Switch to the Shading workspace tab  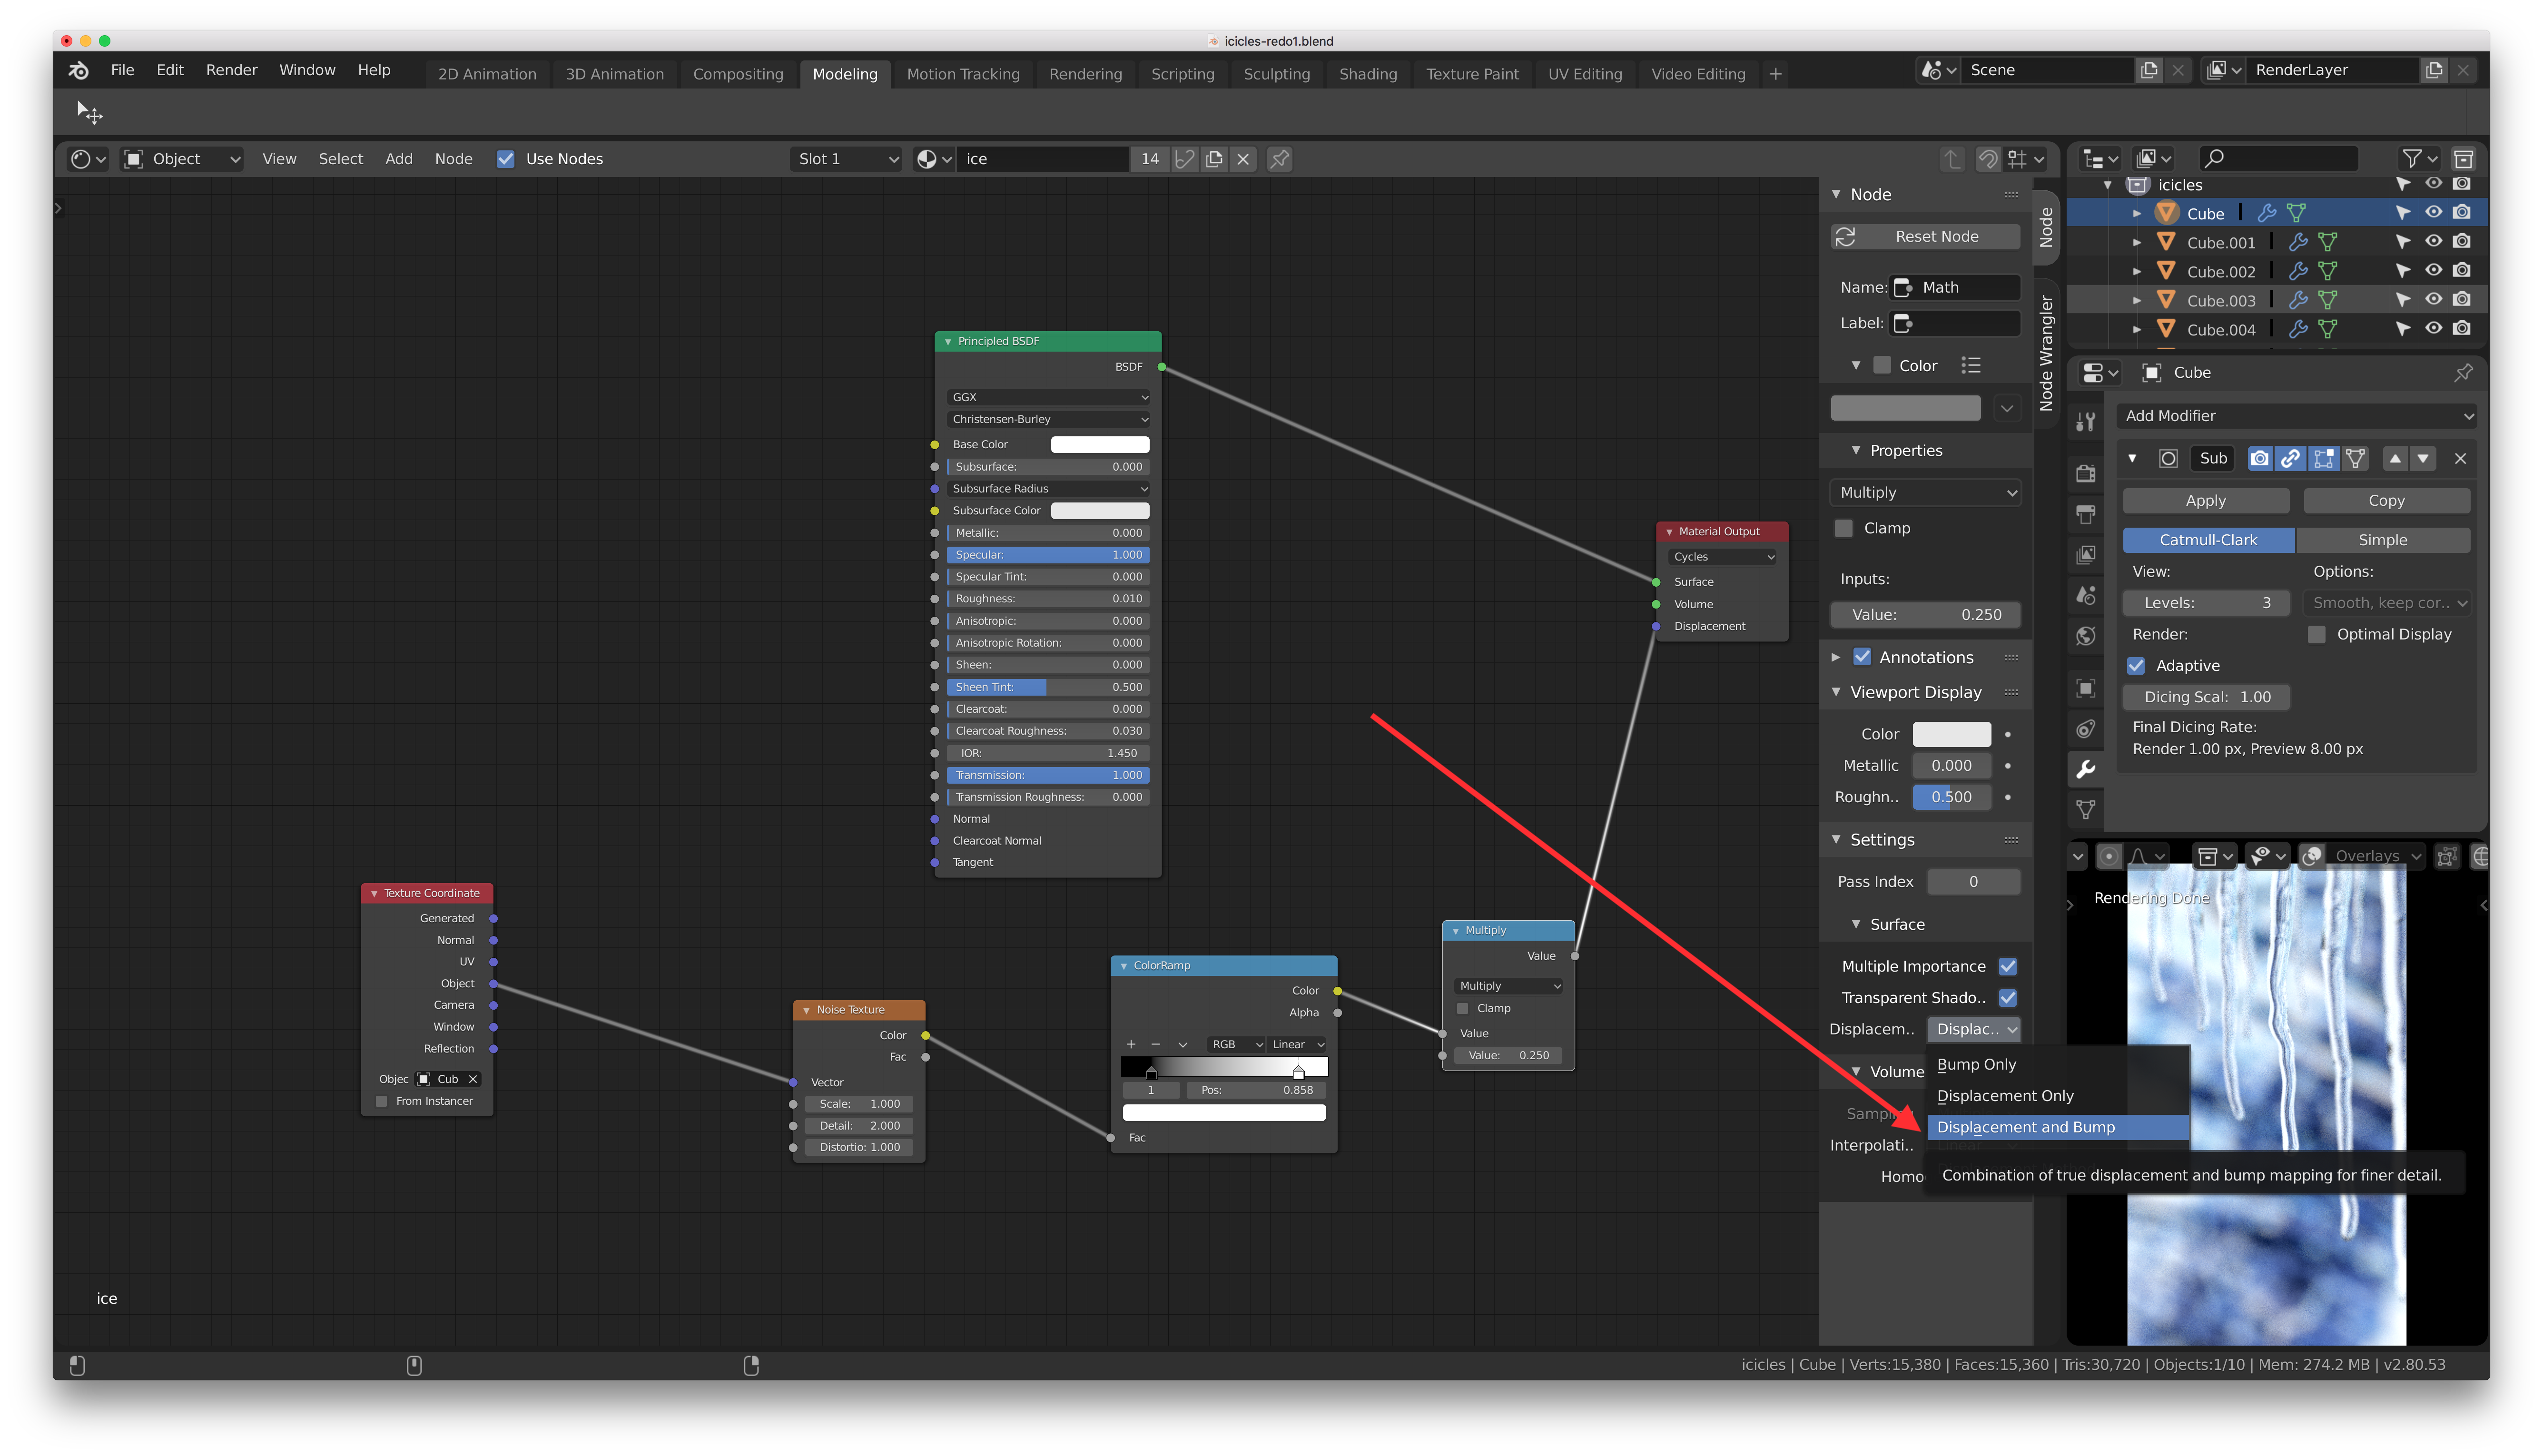(x=1367, y=74)
